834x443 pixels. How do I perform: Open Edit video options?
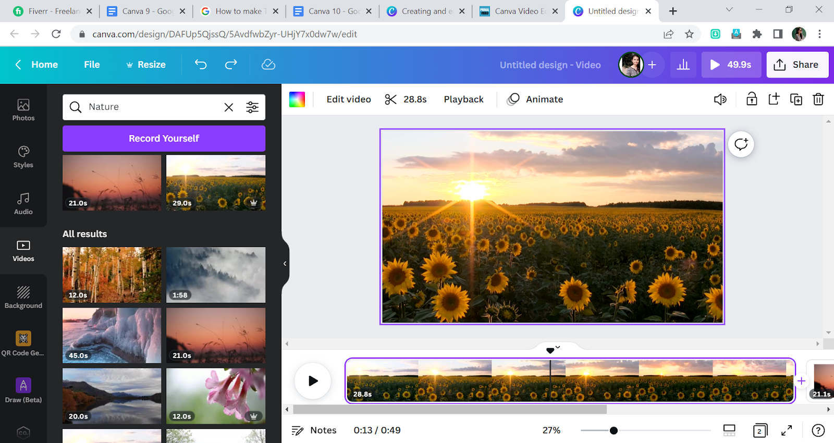coord(349,99)
